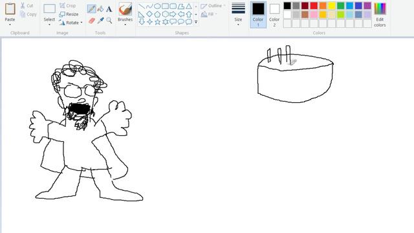Open the shape Fill dropdown
This screenshot has width=414, height=233.
tap(209, 14)
